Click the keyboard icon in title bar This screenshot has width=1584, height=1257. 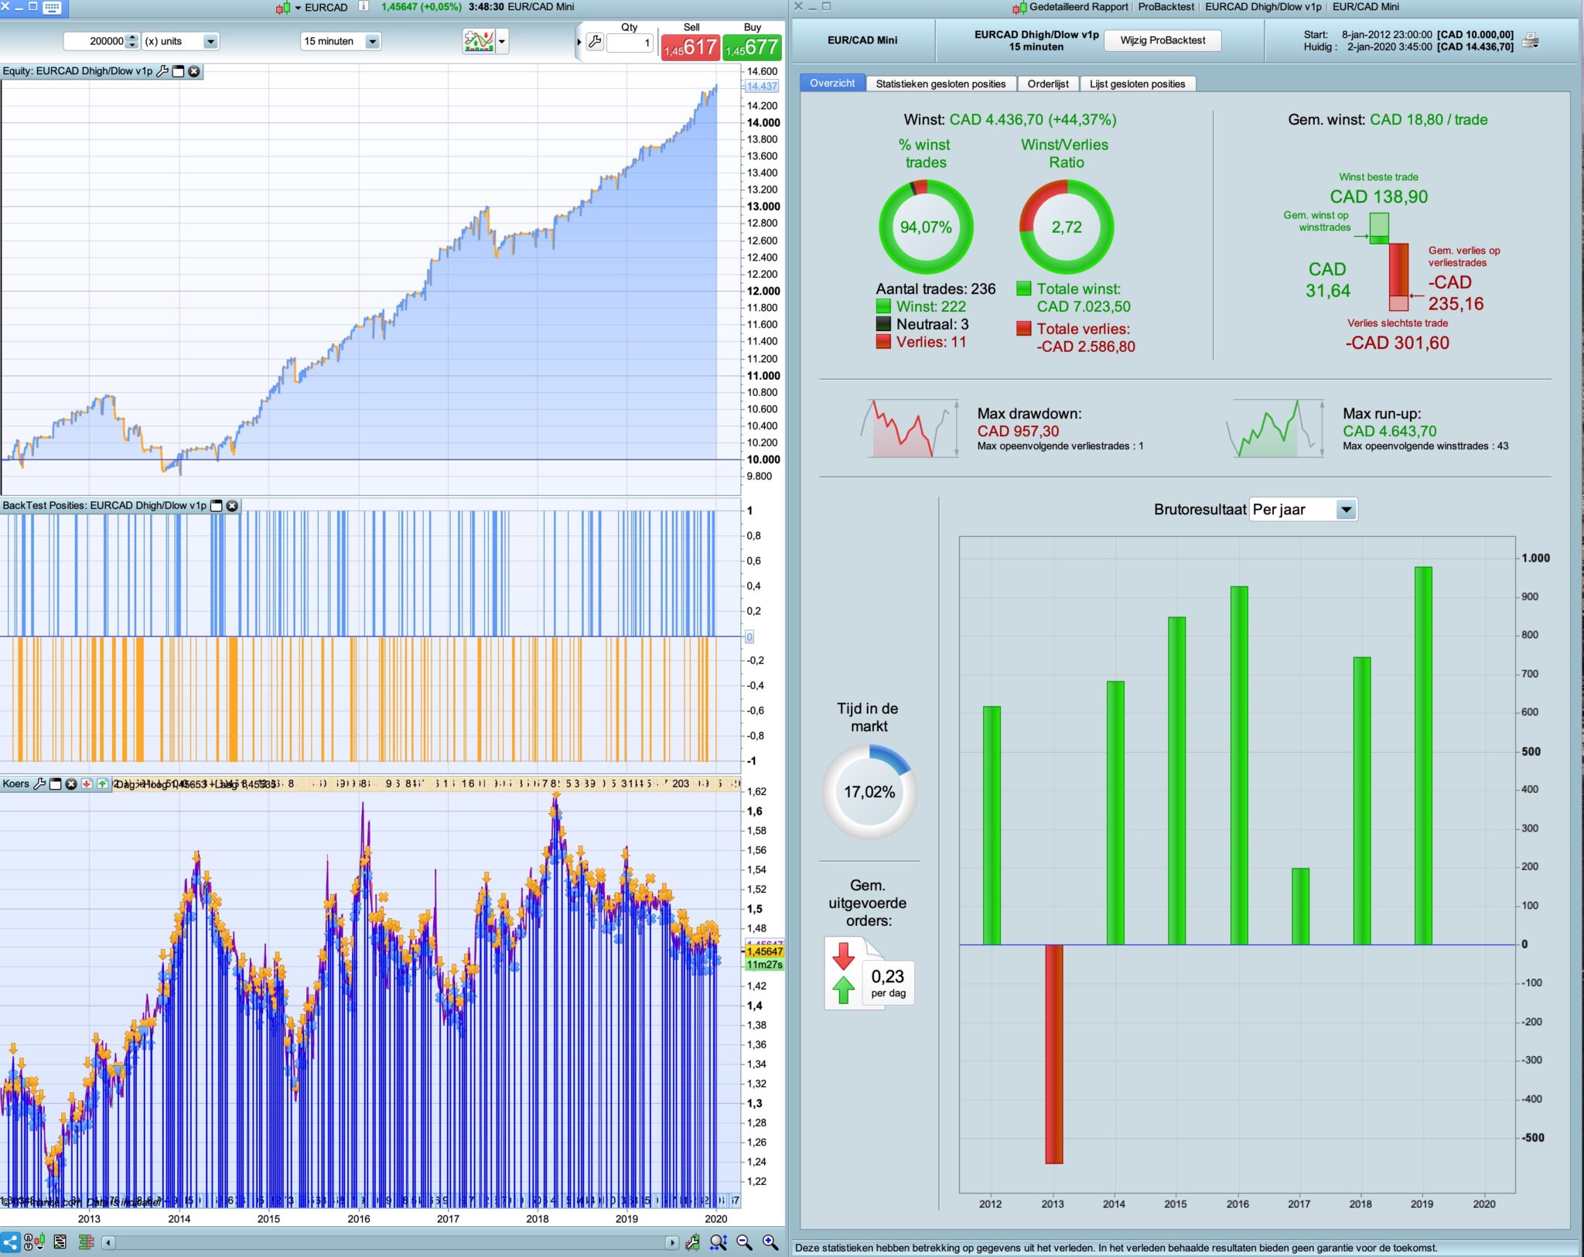pyautogui.click(x=53, y=8)
